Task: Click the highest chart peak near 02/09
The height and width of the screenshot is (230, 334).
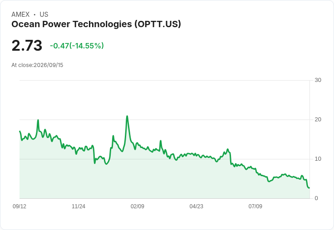Action: 127,116
